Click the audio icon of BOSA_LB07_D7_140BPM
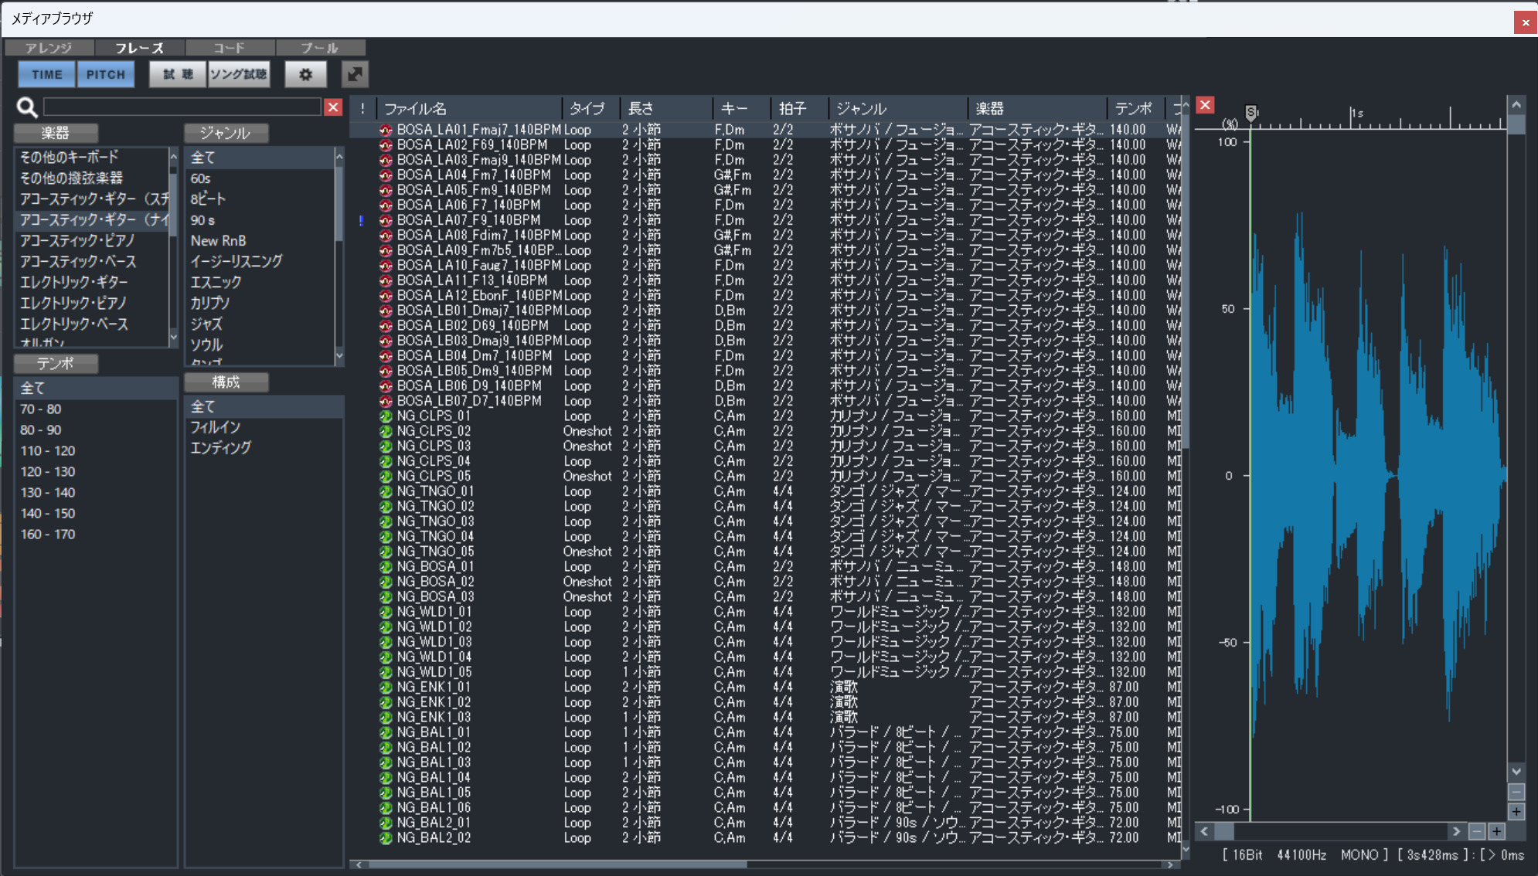The width and height of the screenshot is (1538, 876). (386, 401)
